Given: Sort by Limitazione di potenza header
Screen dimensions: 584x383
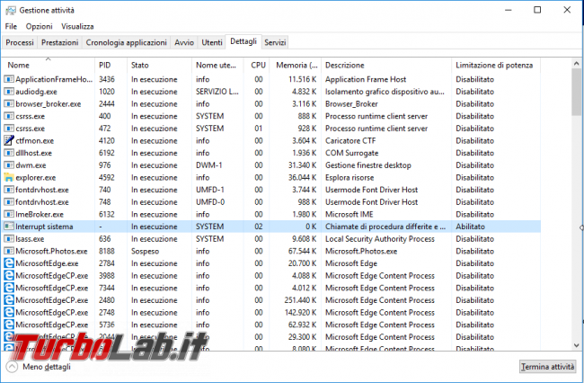Looking at the screenshot, I should point(496,65).
